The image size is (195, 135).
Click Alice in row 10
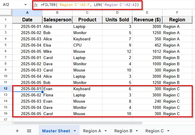click(57, 76)
